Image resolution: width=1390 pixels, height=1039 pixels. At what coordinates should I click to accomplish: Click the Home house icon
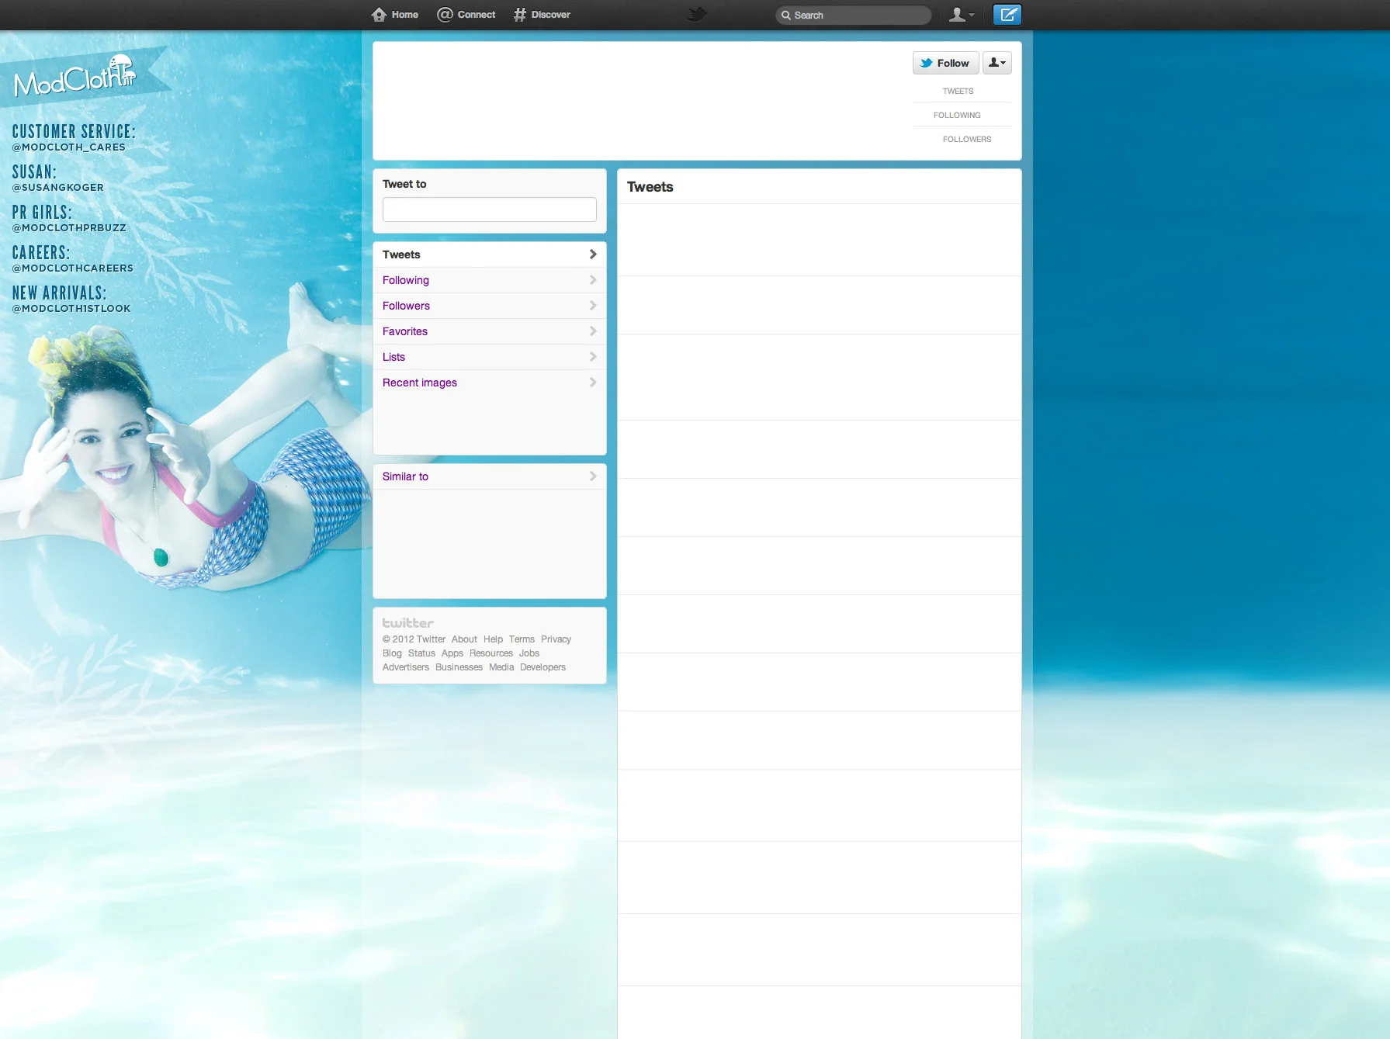(379, 15)
